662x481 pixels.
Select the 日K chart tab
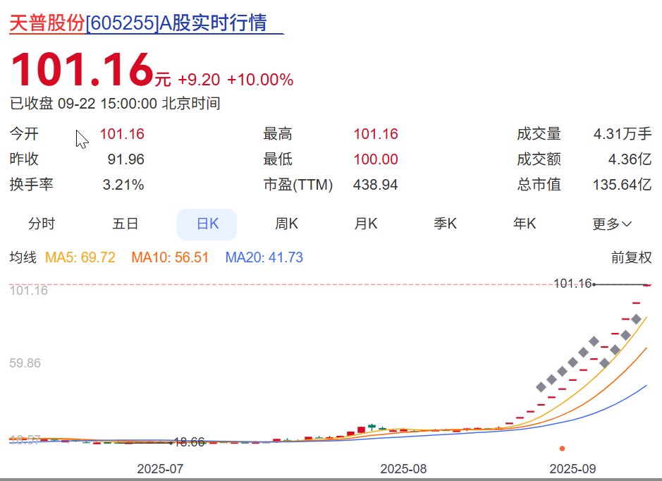tap(207, 224)
